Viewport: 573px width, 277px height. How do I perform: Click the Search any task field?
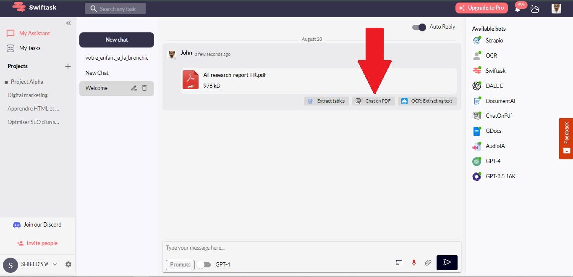pos(115,9)
